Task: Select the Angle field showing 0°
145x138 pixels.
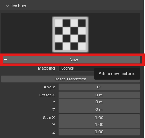Action: 99,87
